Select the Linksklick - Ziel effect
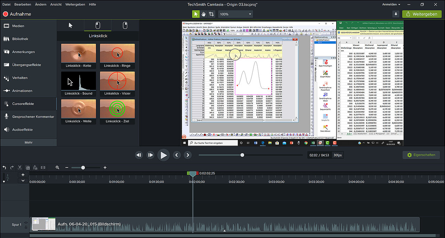 117,112
